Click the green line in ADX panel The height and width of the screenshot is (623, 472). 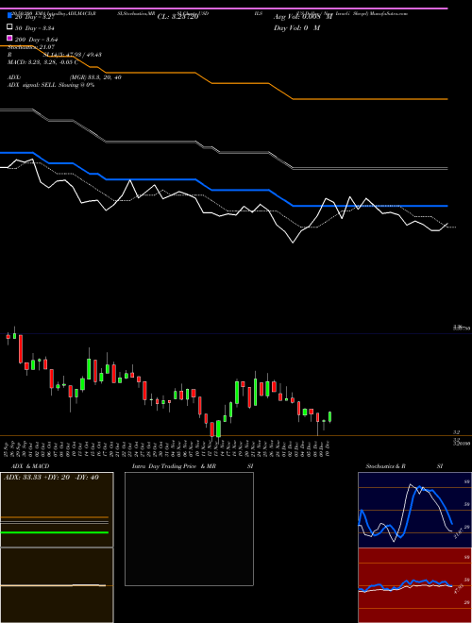[55, 532]
